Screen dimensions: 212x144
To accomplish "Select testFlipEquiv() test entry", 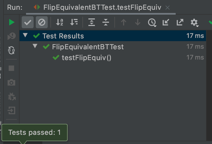I will [86, 58].
